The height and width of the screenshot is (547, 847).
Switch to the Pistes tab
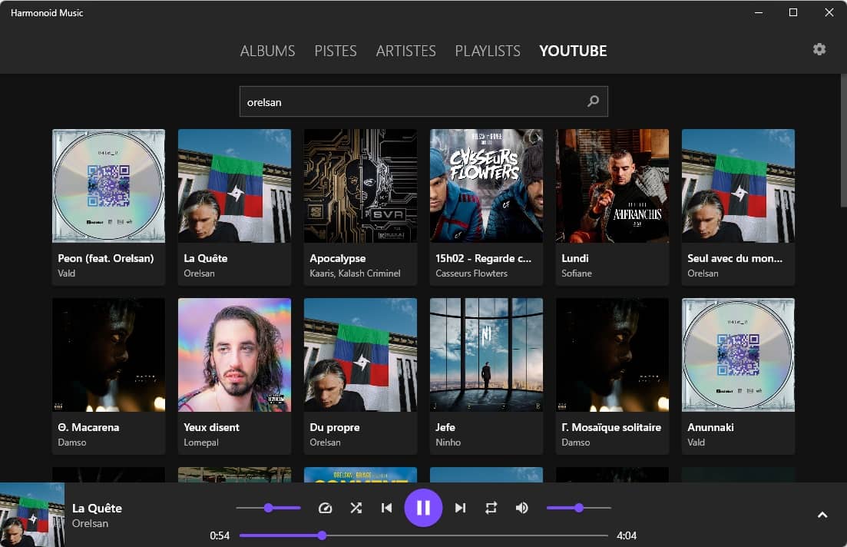click(336, 51)
